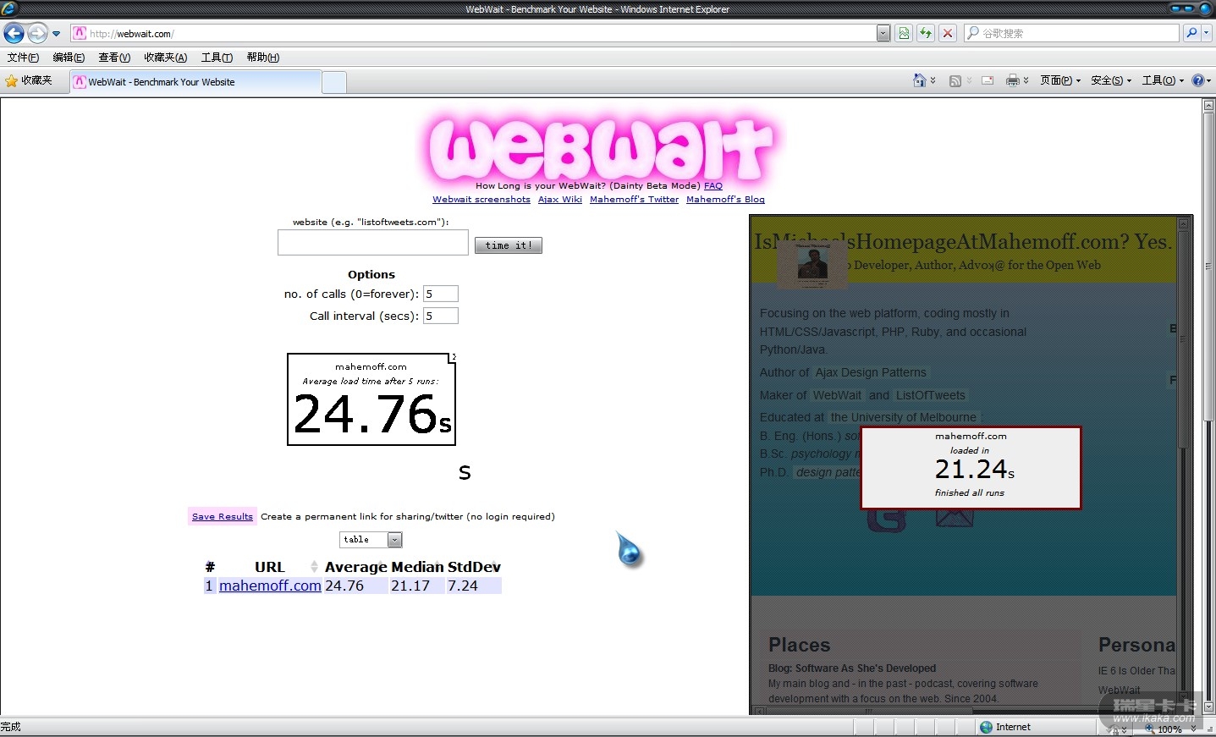Sort results by the Median column
Image resolution: width=1216 pixels, height=737 pixels.
point(417,567)
